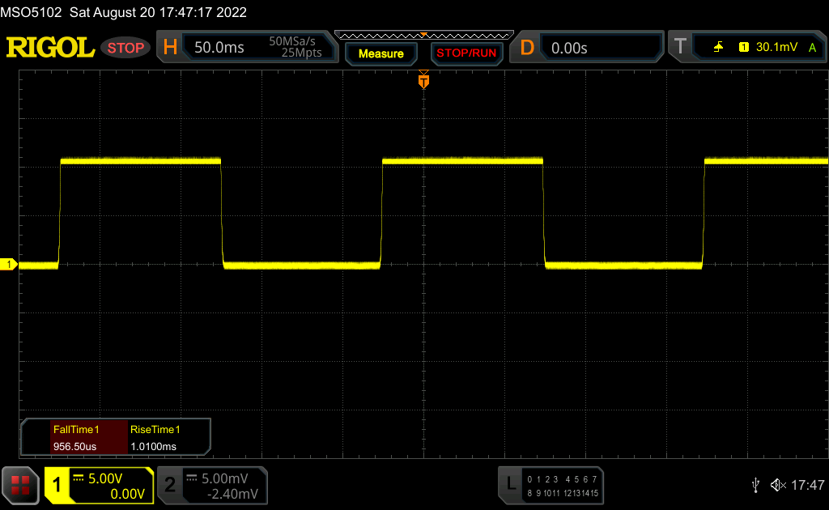Click the orange H horizontal label
This screenshot has width=829, height=510.
pyautogui.click(x=170, y=48)
